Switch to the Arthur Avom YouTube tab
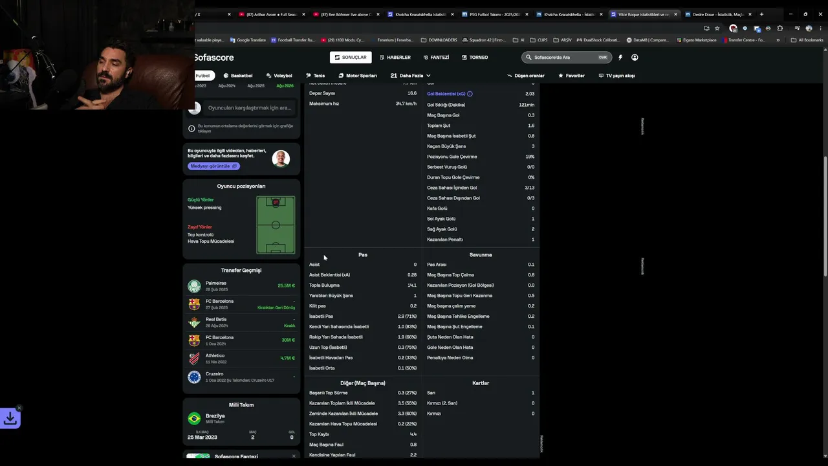This screenshot has height=466, width=828. pyautogui.click(x=272, y=14)
